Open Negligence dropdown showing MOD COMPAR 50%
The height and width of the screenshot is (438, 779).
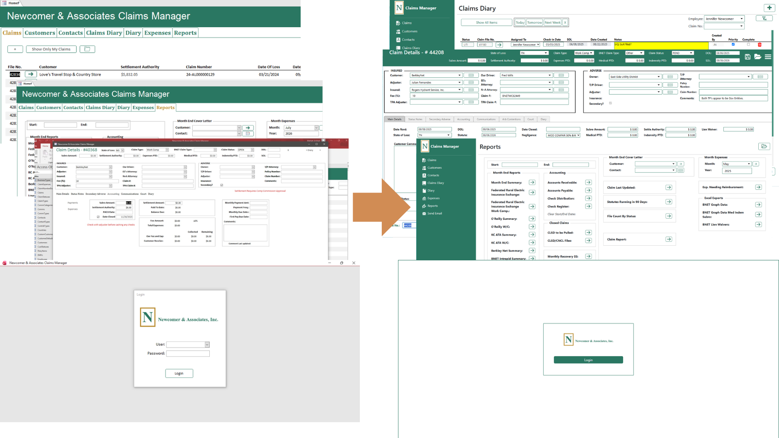578,135
